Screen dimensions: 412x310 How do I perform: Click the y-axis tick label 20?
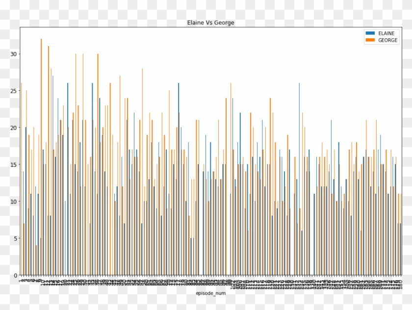click(14, 128)
